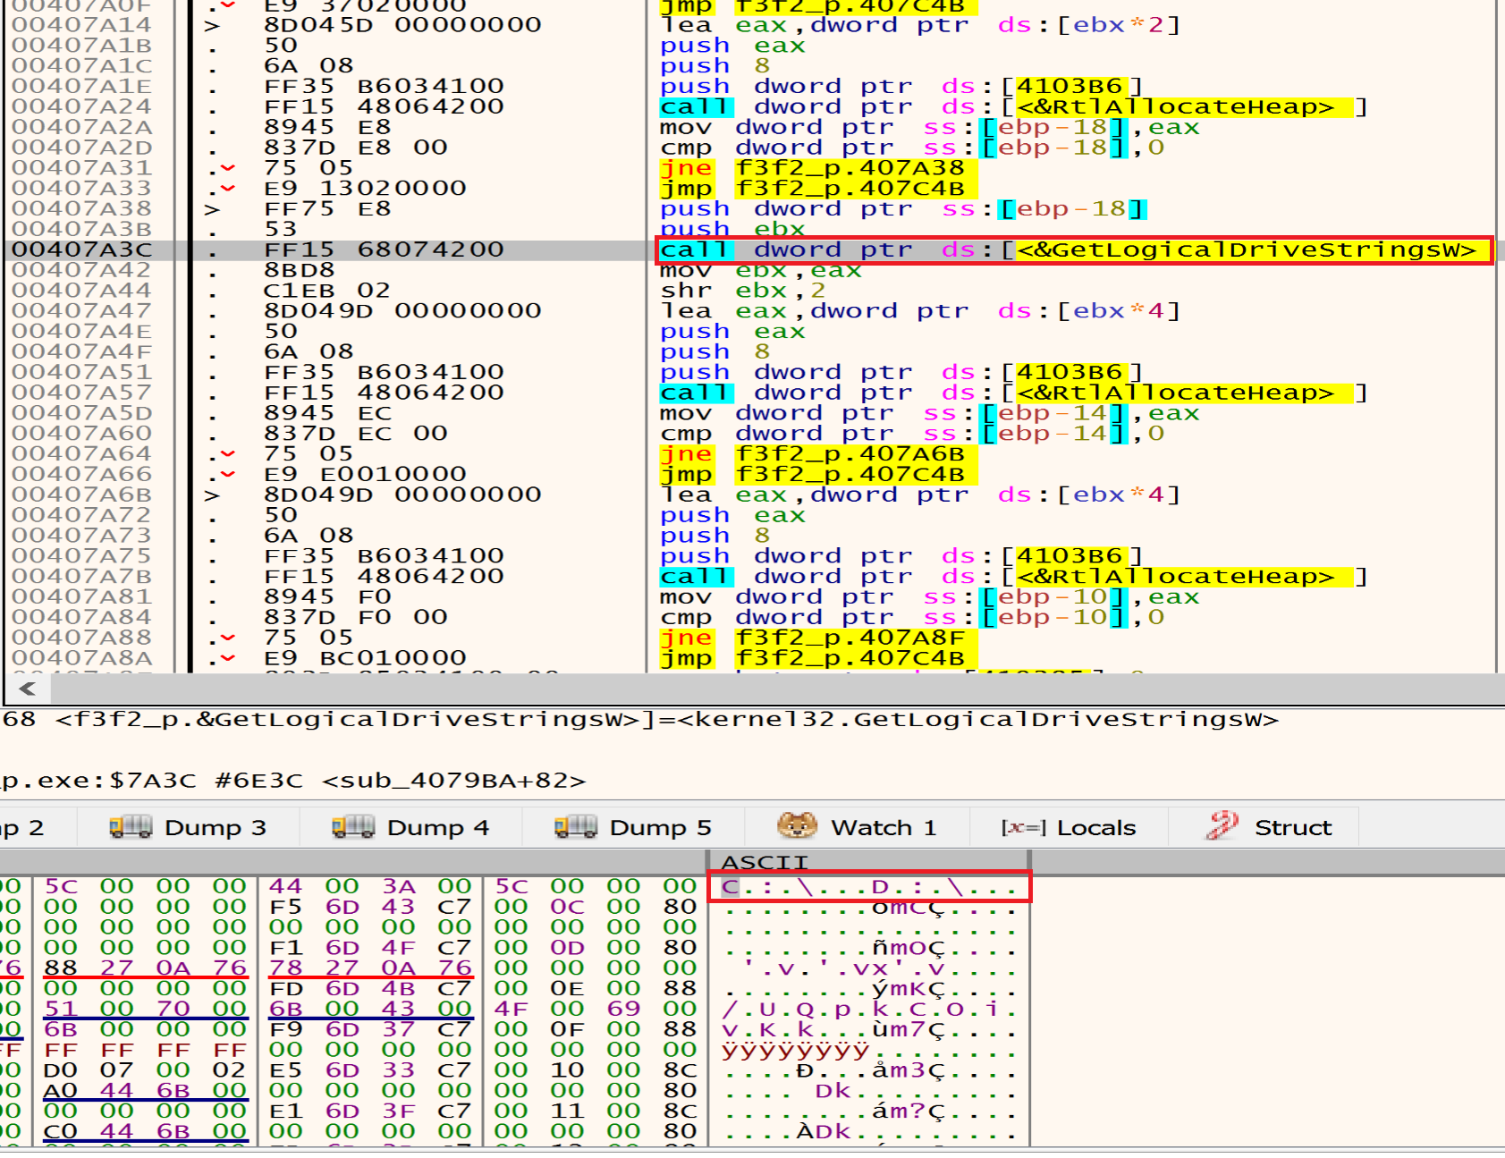Click the red jump arrow at 00407A66

coord(228,474)
